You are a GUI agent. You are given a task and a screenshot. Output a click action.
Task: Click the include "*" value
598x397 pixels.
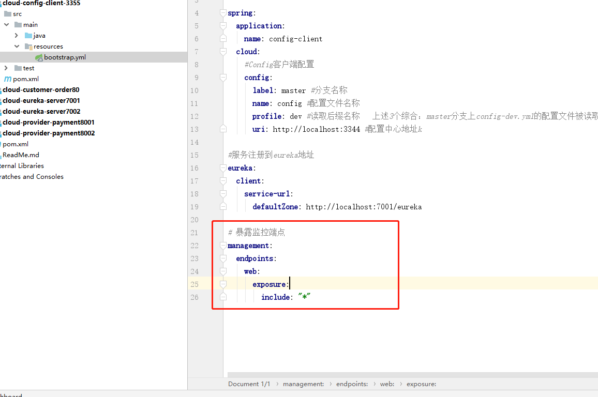304,297
